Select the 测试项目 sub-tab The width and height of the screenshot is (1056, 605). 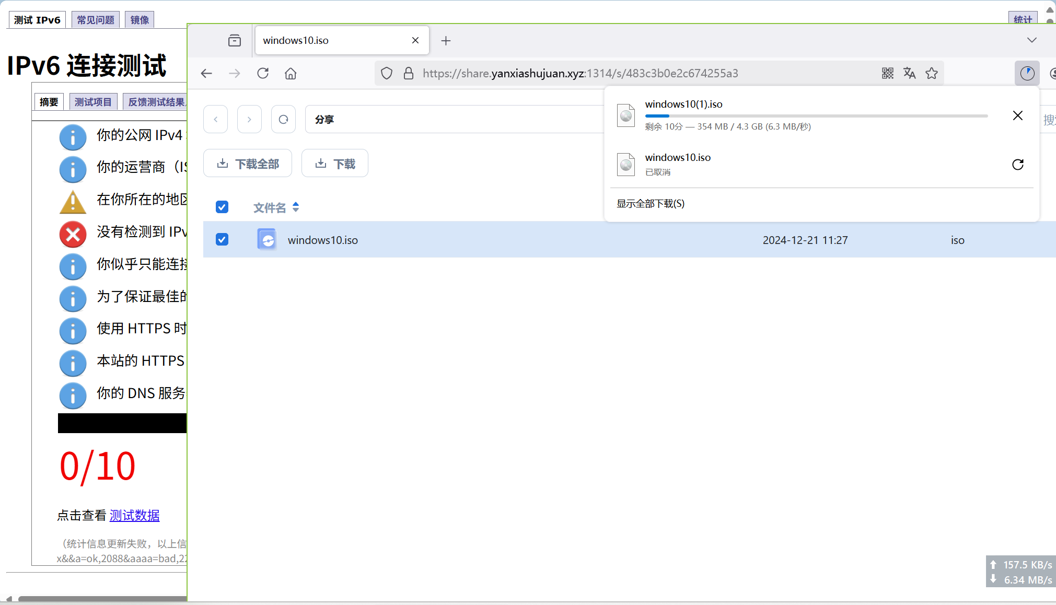93,102
